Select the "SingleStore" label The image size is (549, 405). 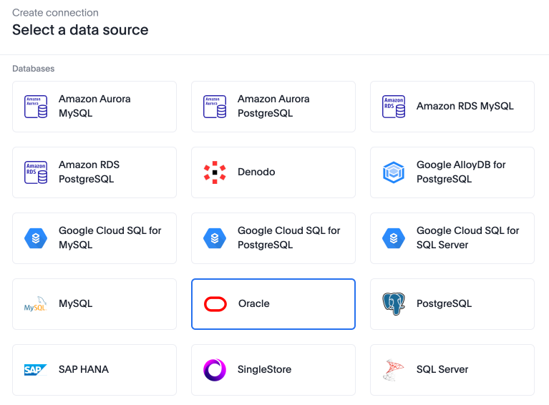(264, 369)
